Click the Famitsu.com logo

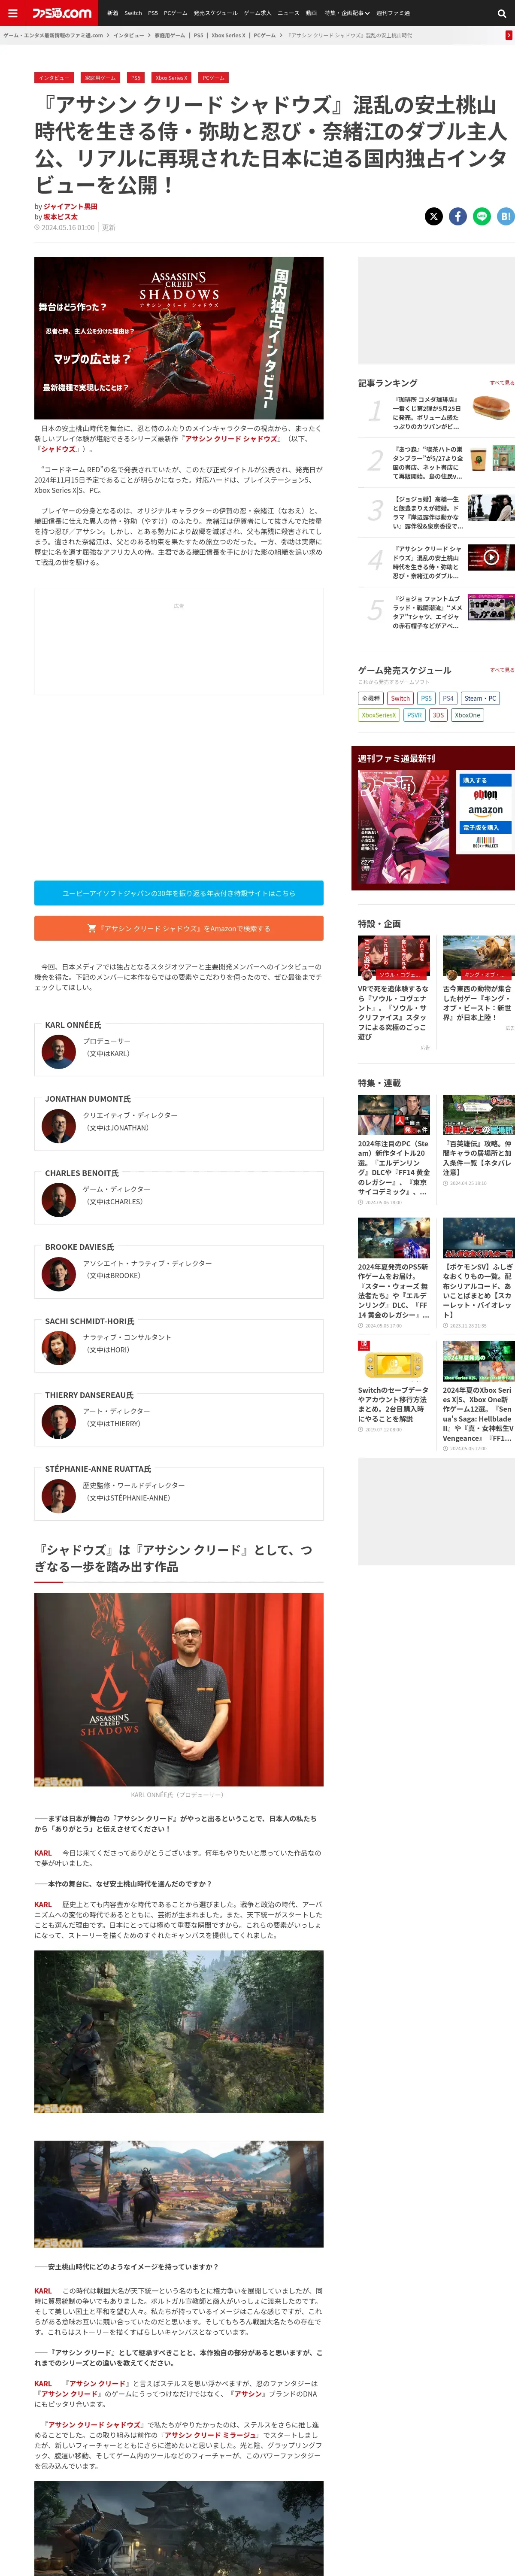point(61,13)
